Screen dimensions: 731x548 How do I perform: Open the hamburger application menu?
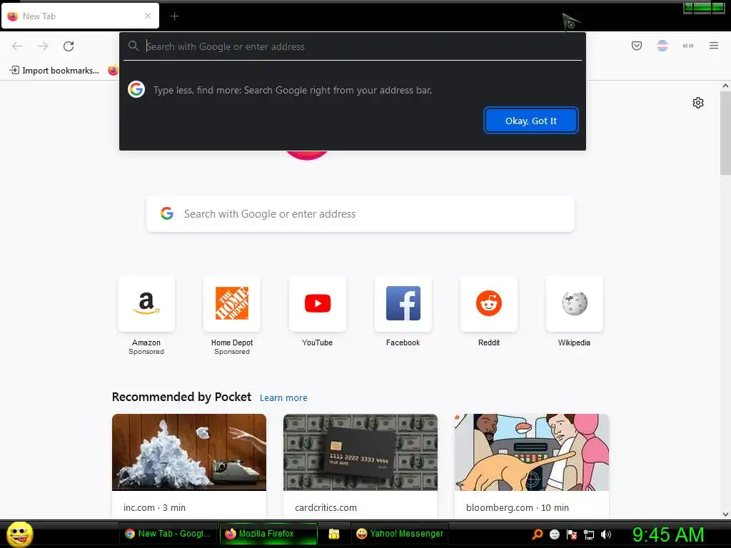[714, 46]
